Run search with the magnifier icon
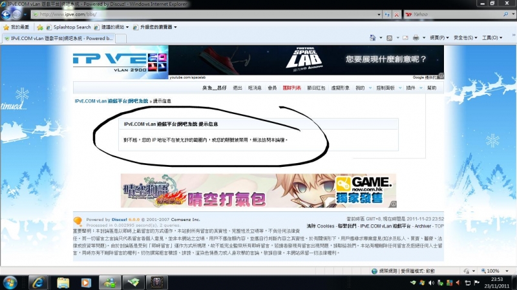 pos(506,14)
